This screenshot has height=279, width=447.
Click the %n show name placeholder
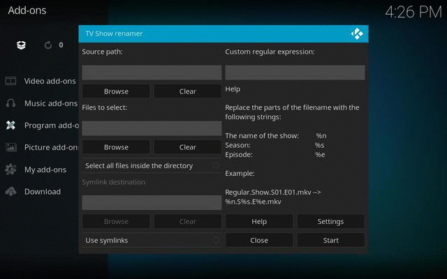(x=321, y=136)
